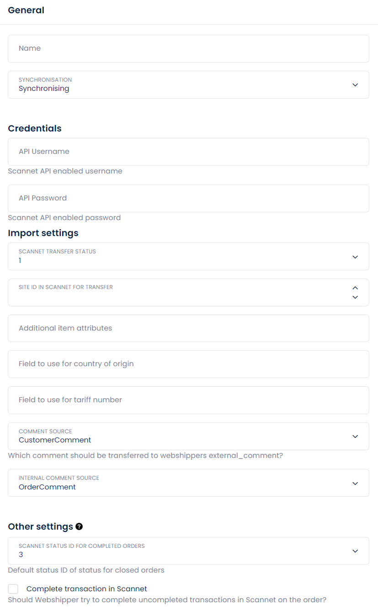Open the Comment Source dropdown showing CustomerComment
The height and width of the screenshot is (610, 378).
(183, 436)
